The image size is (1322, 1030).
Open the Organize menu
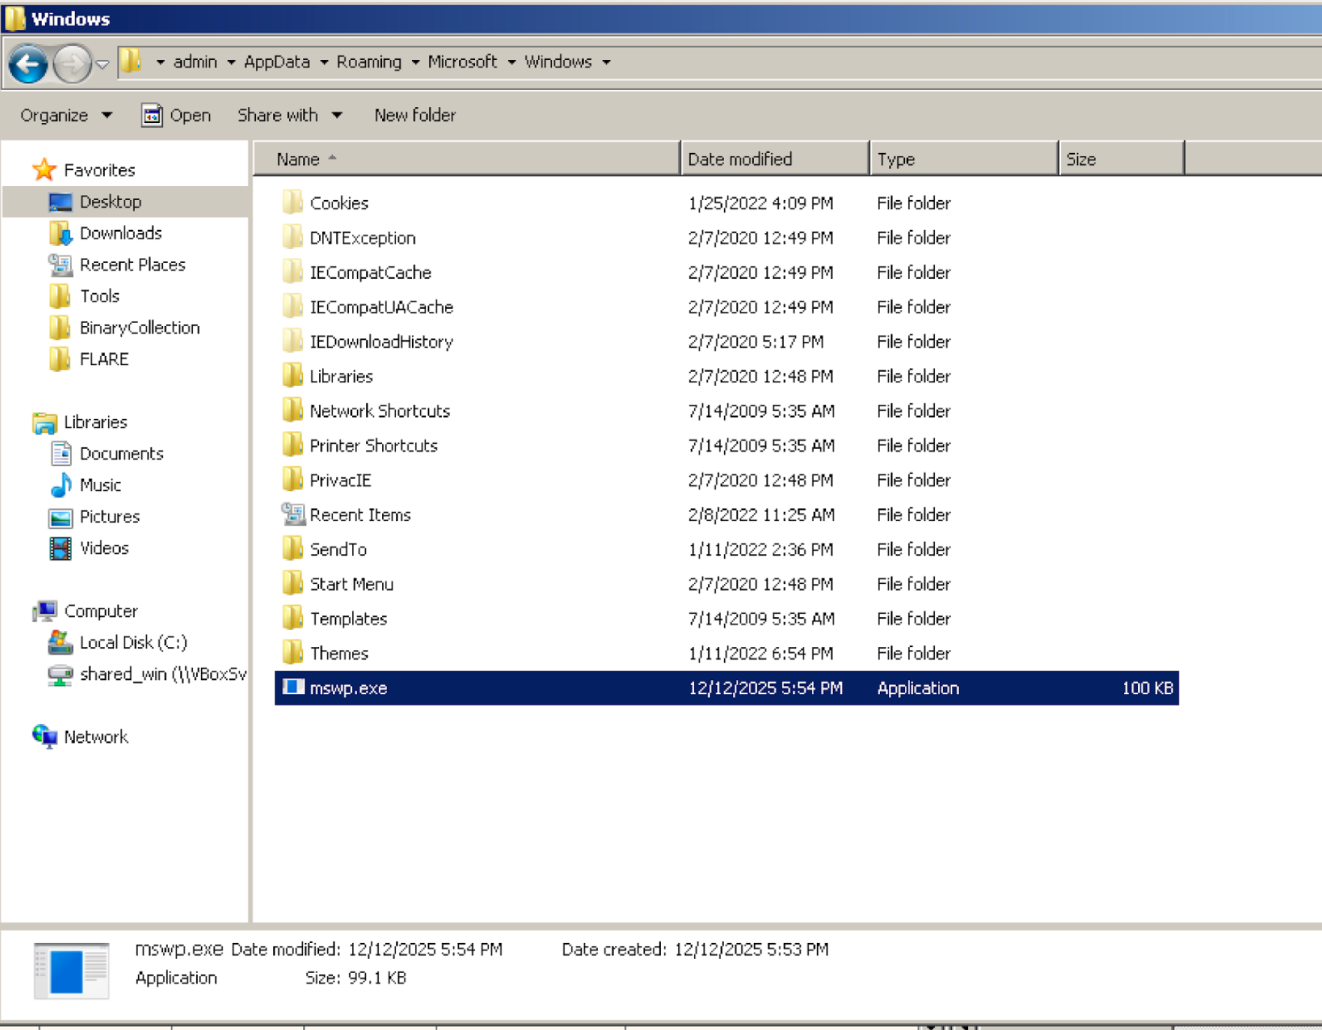pyautogui.click(x=66, y=115)
